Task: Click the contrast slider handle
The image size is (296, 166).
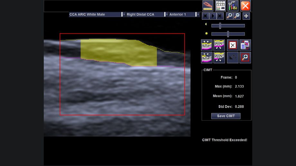Action: pos(220,26)
